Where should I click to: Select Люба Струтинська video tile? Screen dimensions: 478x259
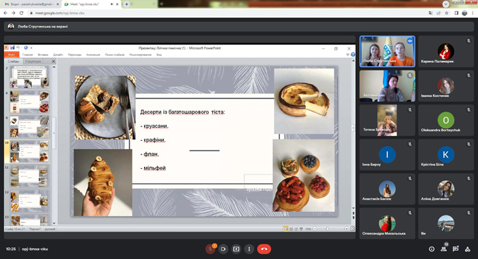coord(387,51)
